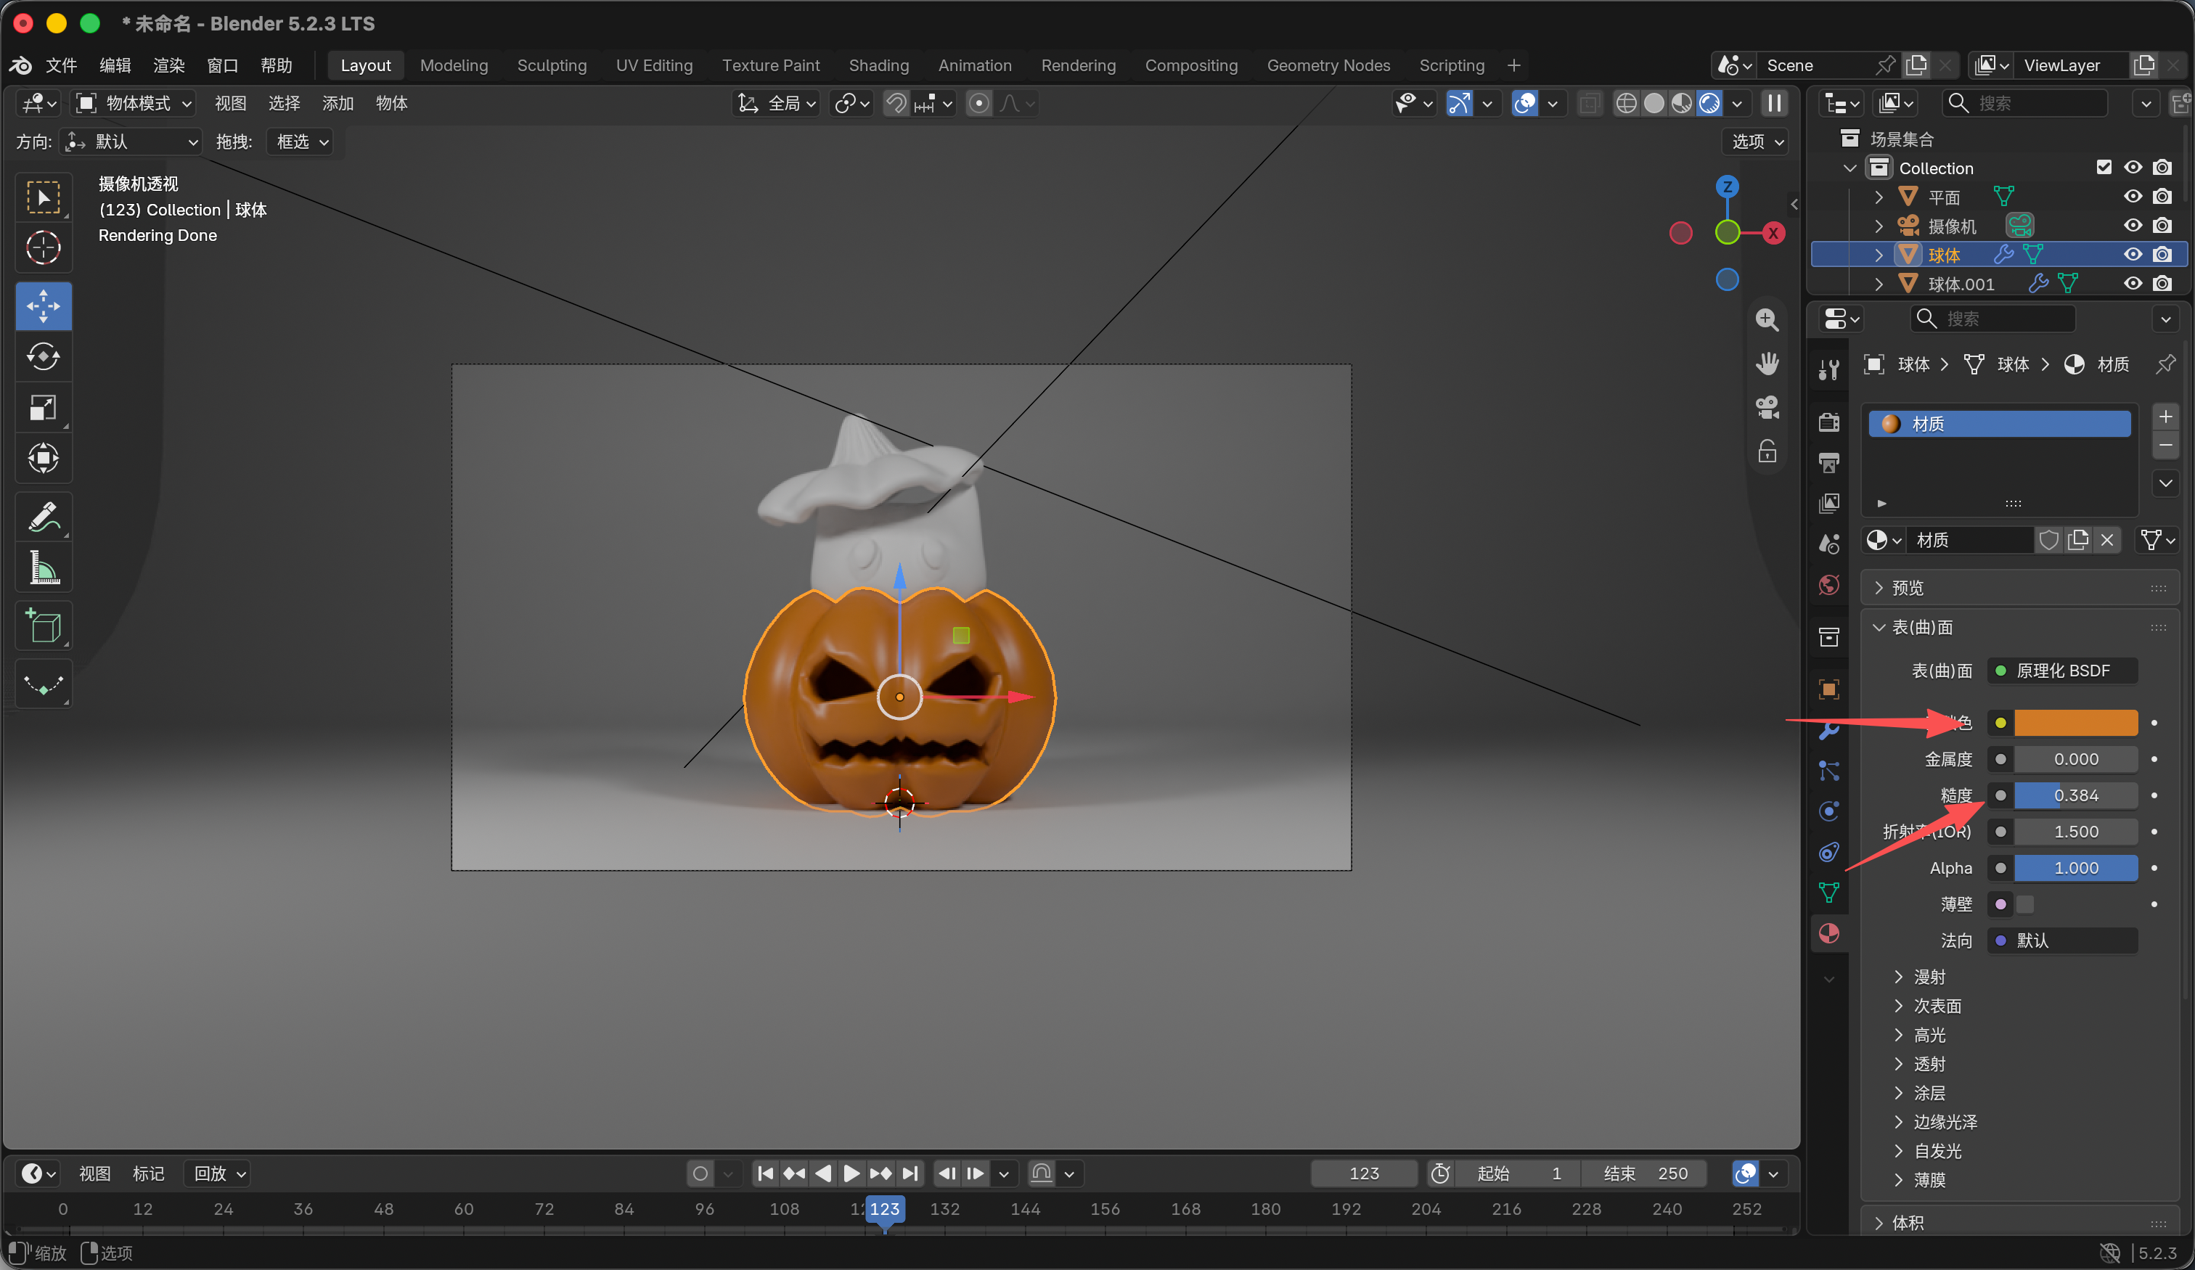Choose the Measure tool
Screen dimensions: 2195x1270
pos(44,567)
